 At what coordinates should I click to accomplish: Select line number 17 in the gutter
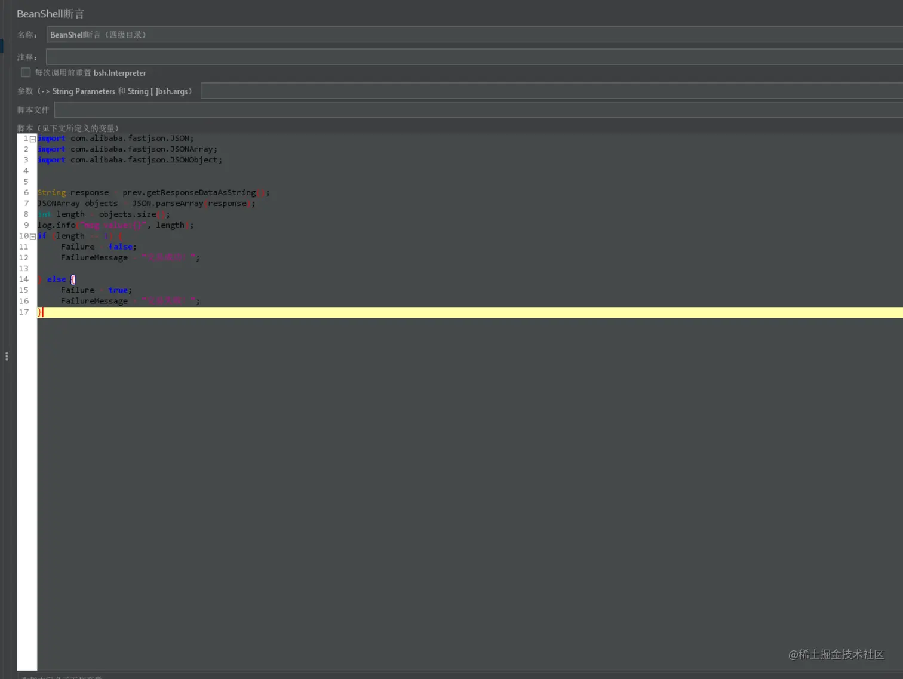click(24, 312)
